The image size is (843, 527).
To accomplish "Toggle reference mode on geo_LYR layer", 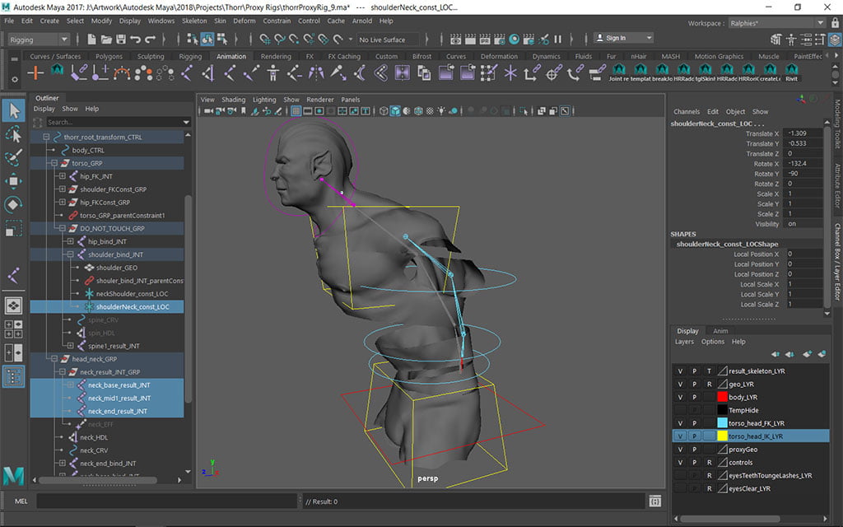I will 709,384.
